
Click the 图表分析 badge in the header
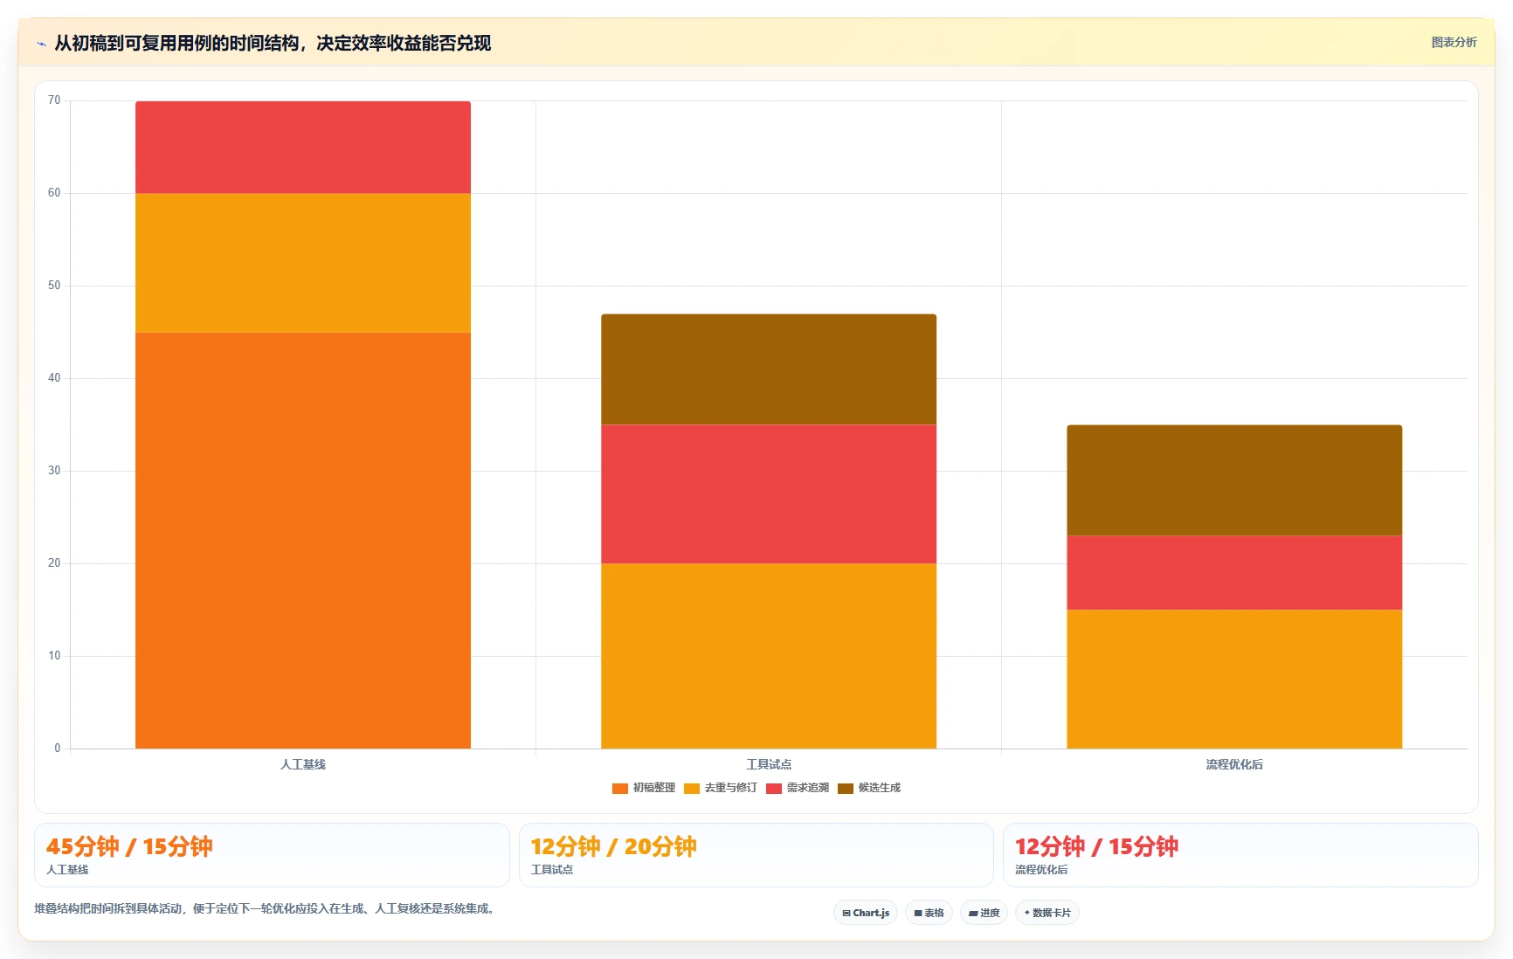[x=1454, y=42]
